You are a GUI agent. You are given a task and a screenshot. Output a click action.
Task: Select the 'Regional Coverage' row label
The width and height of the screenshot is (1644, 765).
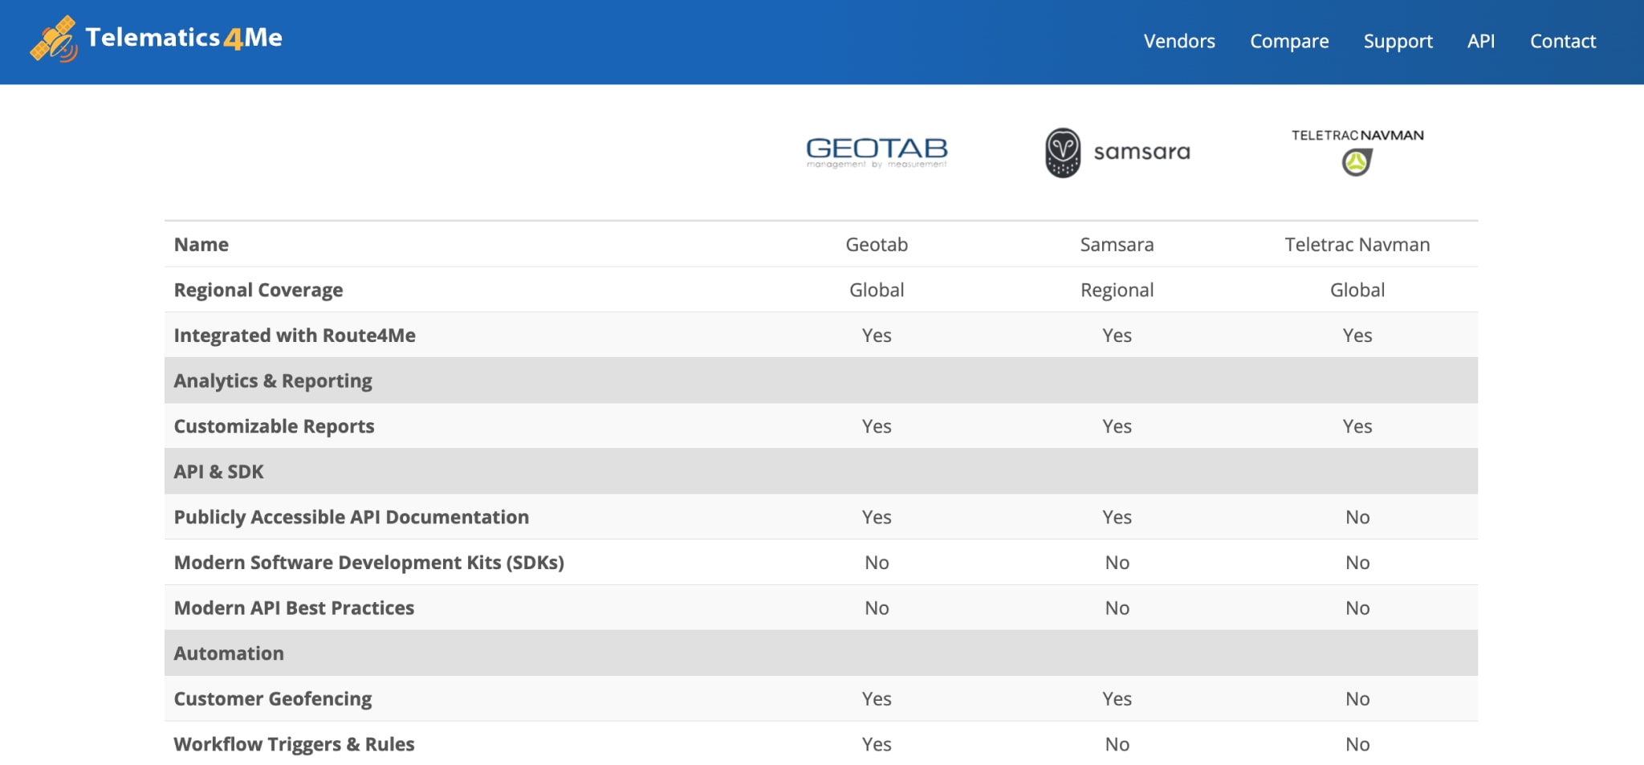click(258, 290)
